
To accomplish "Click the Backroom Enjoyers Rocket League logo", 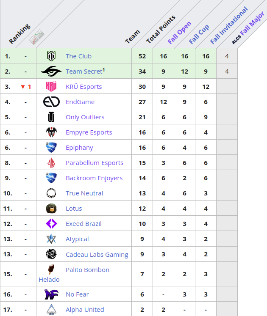I will coord(51,178).
